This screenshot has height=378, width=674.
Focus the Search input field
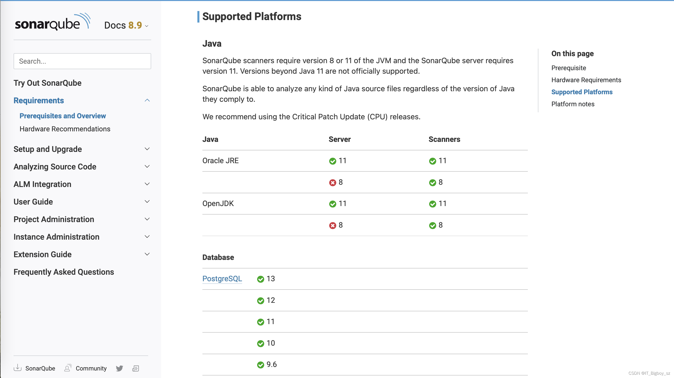click(x=82, y=61)
